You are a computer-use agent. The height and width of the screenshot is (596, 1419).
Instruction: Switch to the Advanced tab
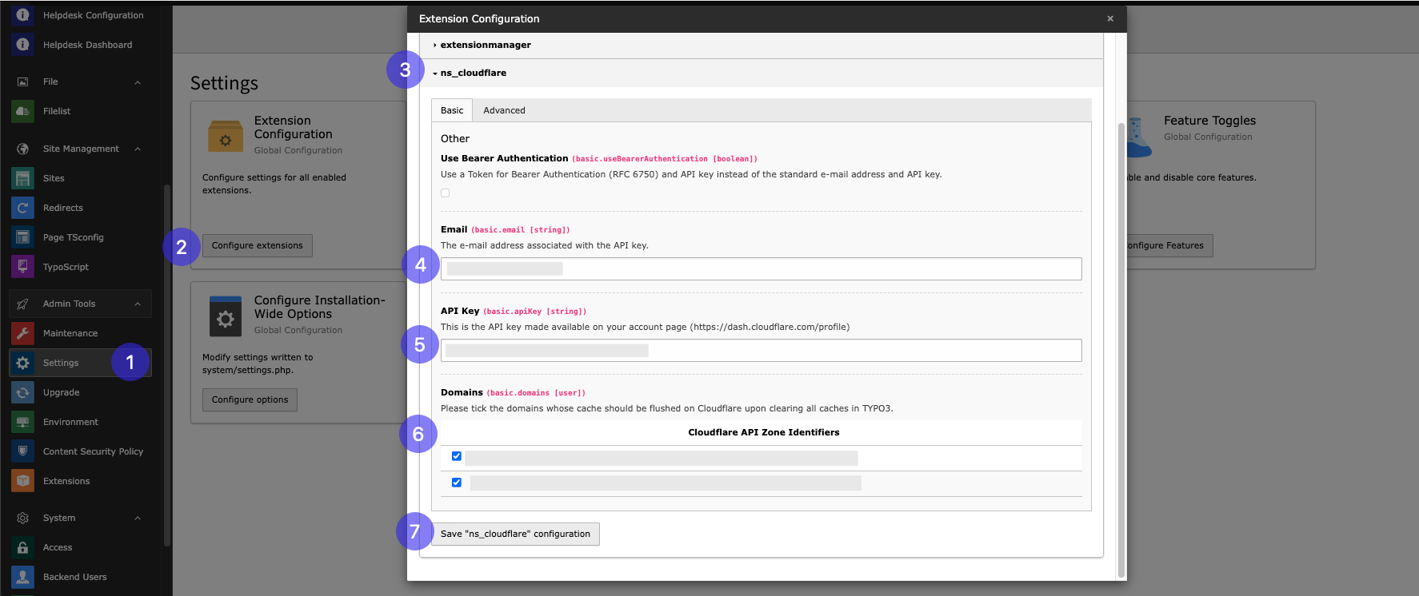point(504,110)
